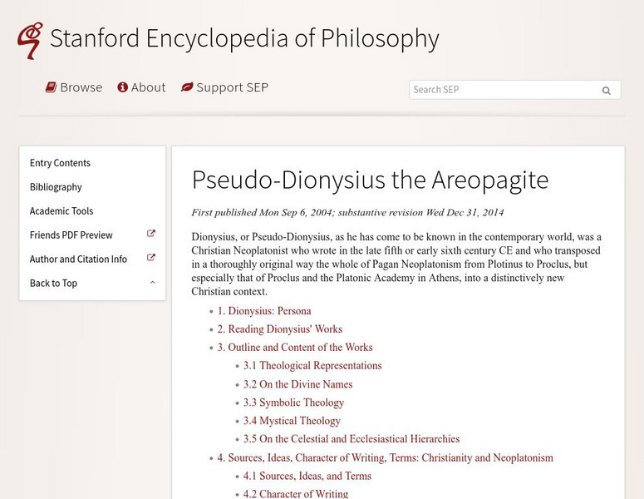Open 3.5 On the Celestial and Ecclesiastical Hierarchies
Image resolution: width=644 pixels, height=499 pixels.
pos(351,438)
